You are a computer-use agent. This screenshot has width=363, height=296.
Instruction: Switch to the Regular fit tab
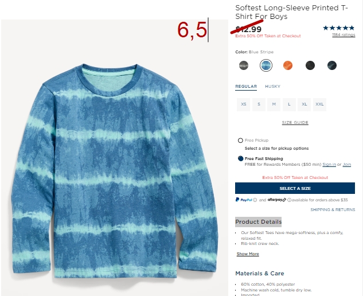246,87
